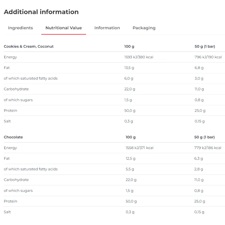Switch to the Information tab
This screenshot has height=225, width=225.
[107, 28]
